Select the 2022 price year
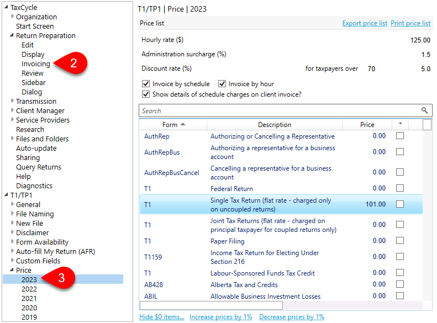 point(29,289)
